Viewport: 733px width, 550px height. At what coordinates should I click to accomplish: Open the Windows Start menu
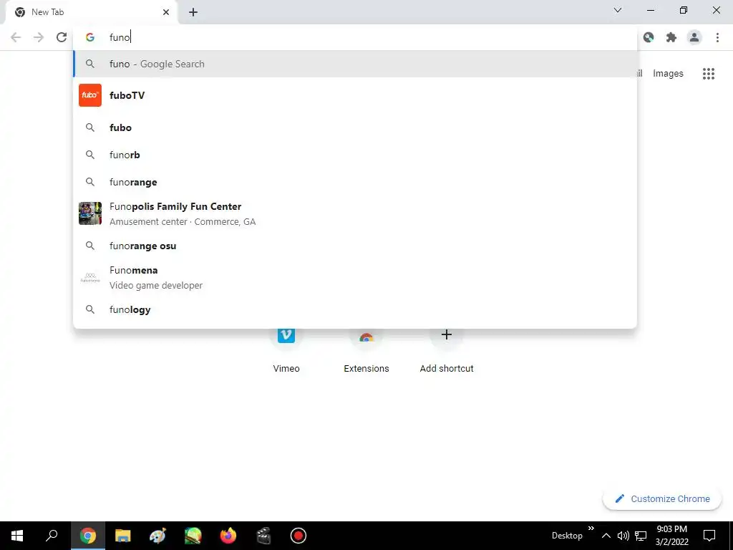click(17, 536)
